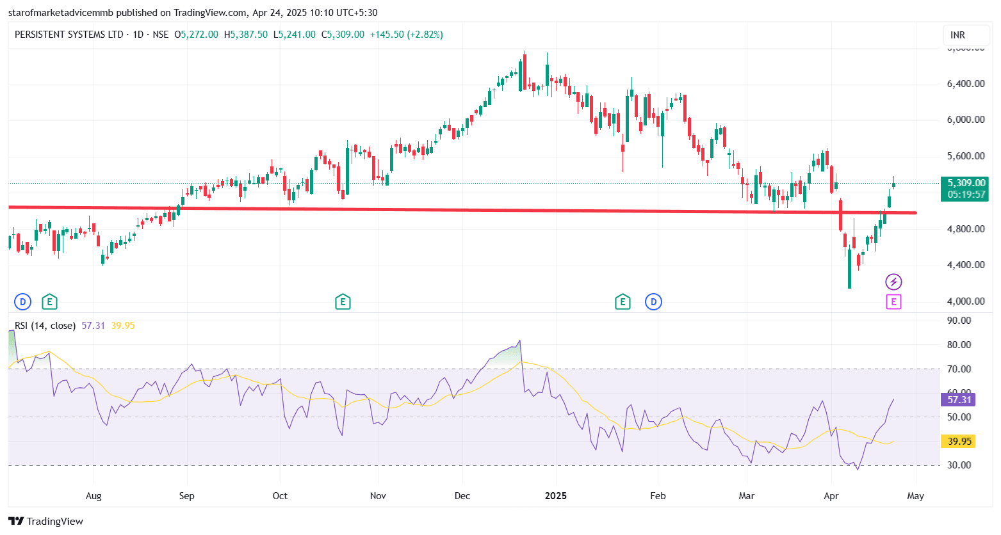Select the red horizontal support line

(462, 210)
